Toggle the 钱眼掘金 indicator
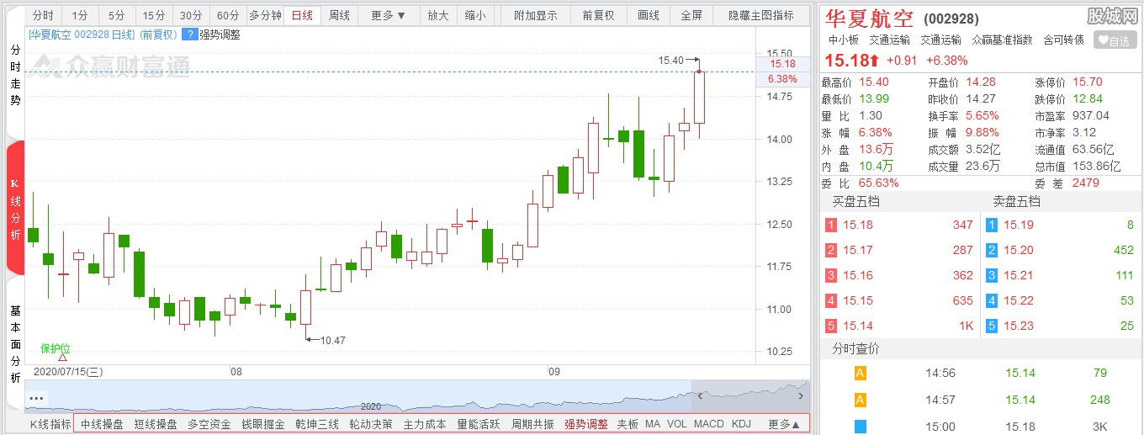The height and width of the screenshot is (435, 1144). pyautogui.click(x=263, y=424)
